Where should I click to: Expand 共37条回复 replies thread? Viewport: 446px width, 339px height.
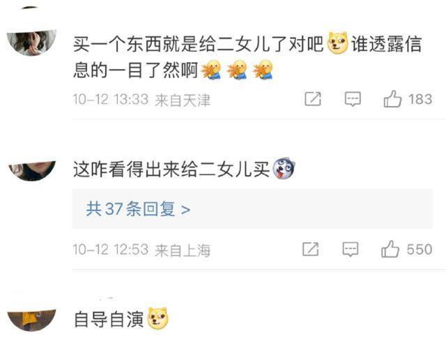coord(252,209)
